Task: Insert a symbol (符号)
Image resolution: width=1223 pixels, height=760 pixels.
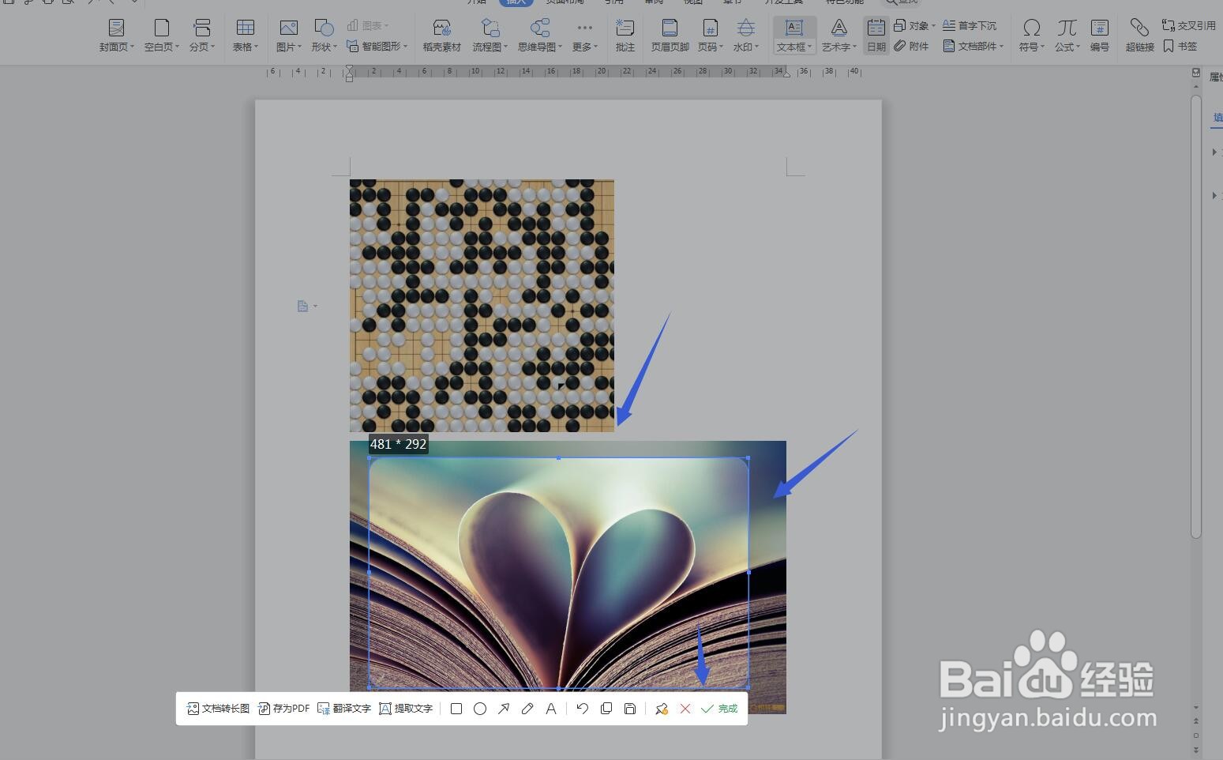Action: pyautogui.click(x=1031, y=36)
